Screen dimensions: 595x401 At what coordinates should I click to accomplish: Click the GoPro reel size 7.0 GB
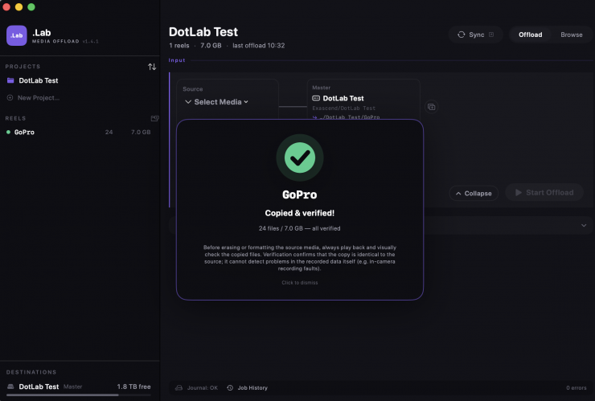pos(141,132)
